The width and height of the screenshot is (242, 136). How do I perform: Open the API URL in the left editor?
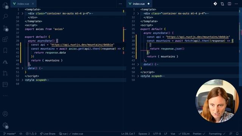point(82,45)
